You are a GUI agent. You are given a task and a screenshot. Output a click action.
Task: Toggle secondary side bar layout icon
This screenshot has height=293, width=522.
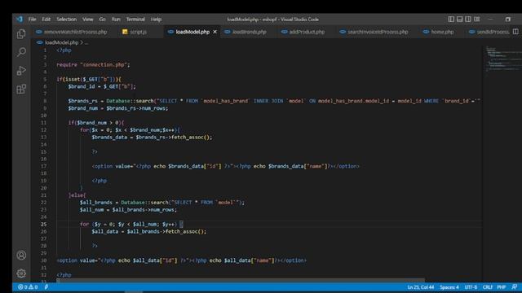click(468, 20)
